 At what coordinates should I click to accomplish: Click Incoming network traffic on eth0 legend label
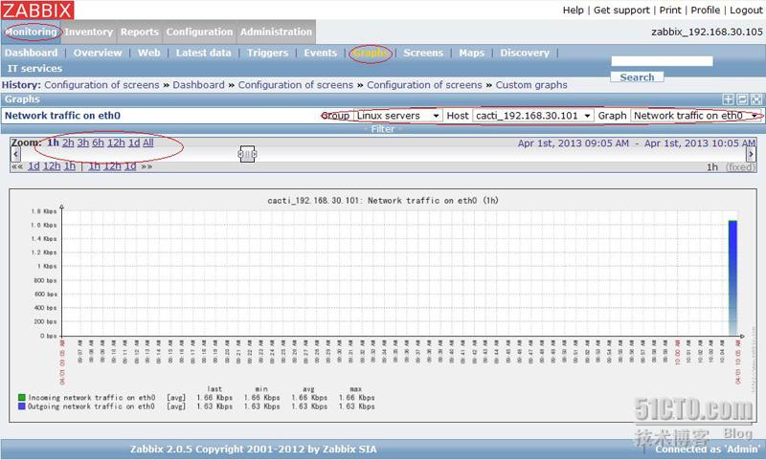click(91, 398)
